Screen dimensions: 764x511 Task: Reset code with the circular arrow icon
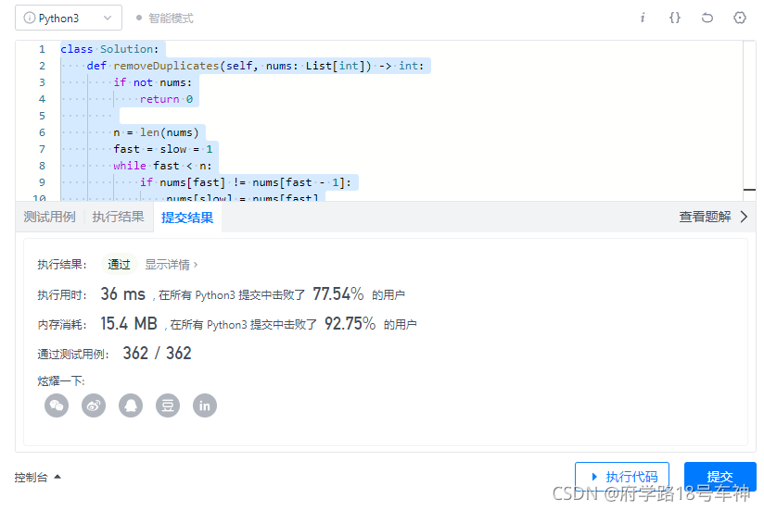click(x=707, y=18)
